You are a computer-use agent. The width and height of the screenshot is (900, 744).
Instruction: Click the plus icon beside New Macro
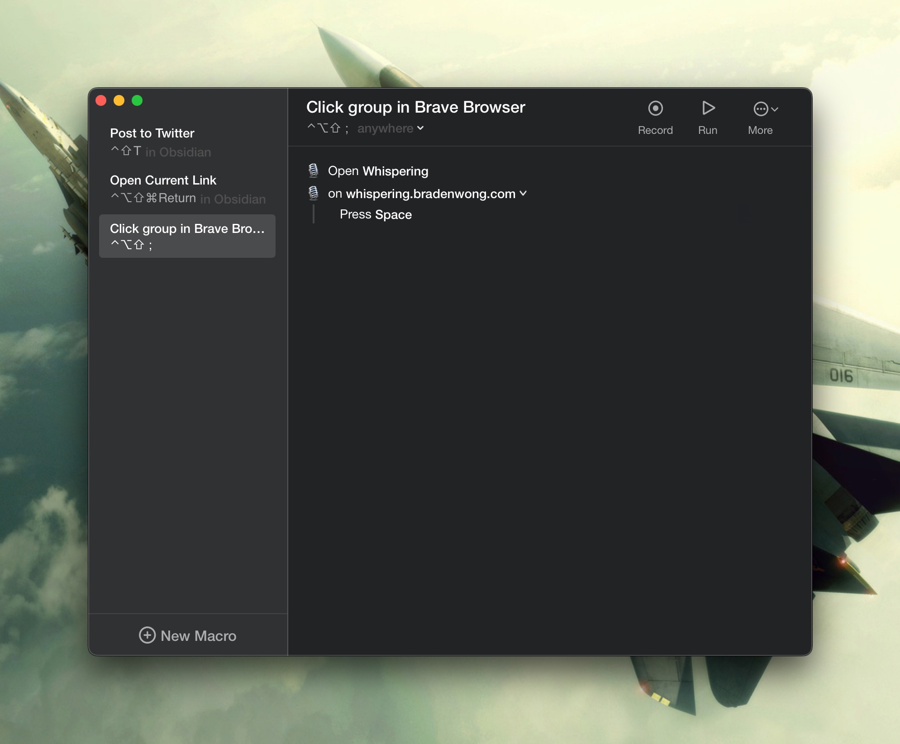(x=147, y=635)
